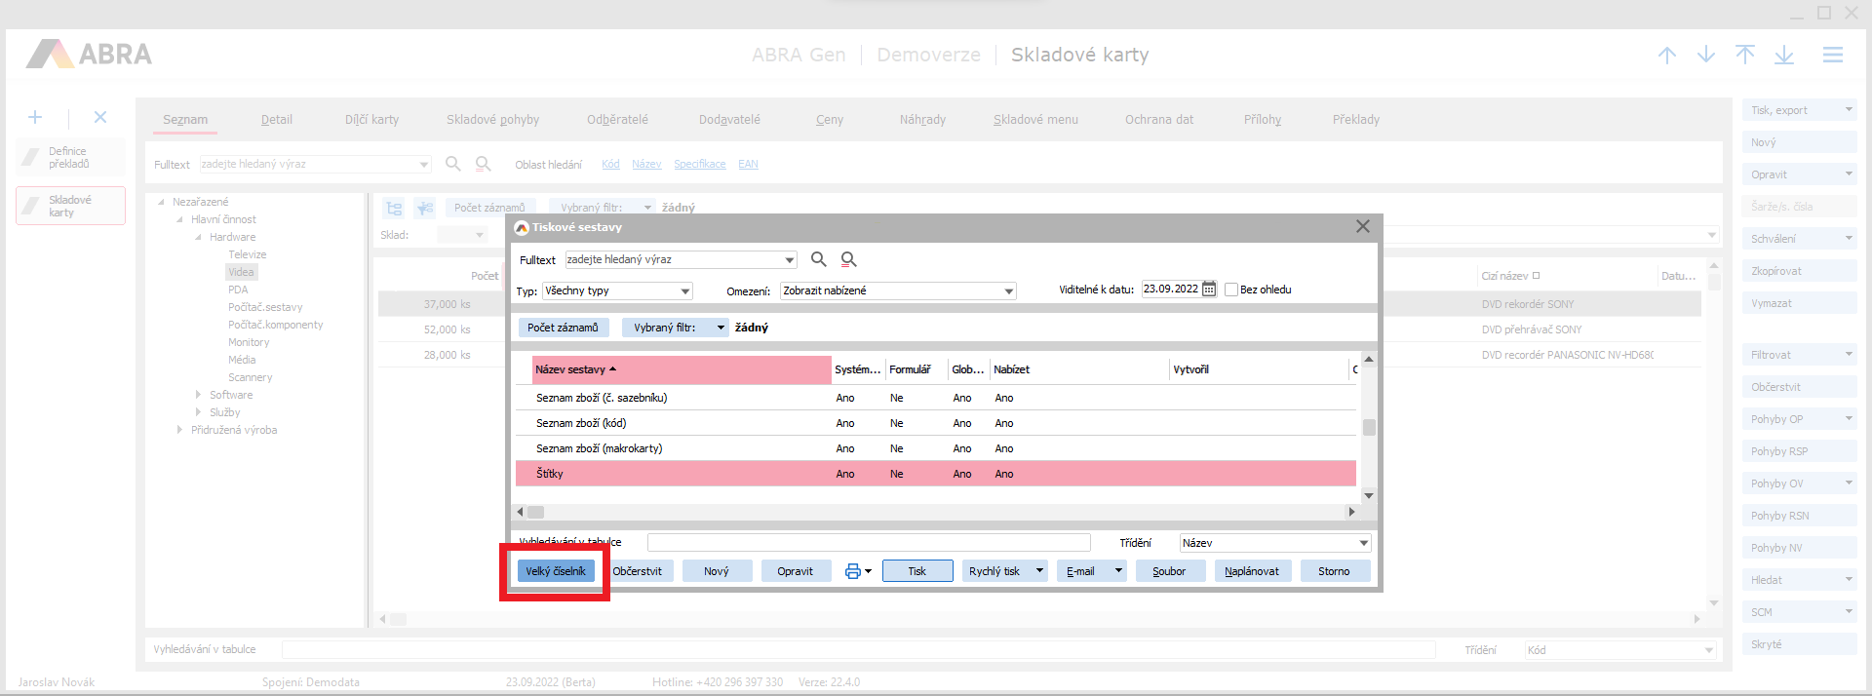Image resolution: width=1872 pixels, height=696 pixels.
Task: Click the calendar icon beside Viditelné k datu
Action: click(x=1209, y=290)
